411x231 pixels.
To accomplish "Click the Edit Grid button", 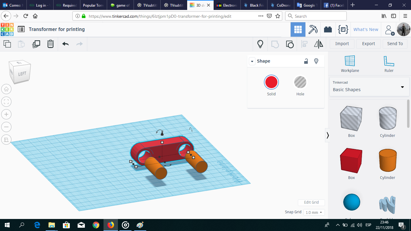I will pyautogui.click(x=311, y=202).
